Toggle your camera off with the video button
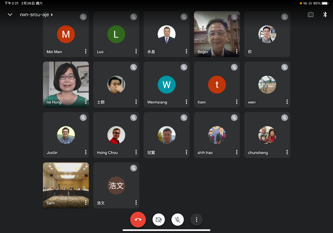The image size is (333, 233). (159, 219)
